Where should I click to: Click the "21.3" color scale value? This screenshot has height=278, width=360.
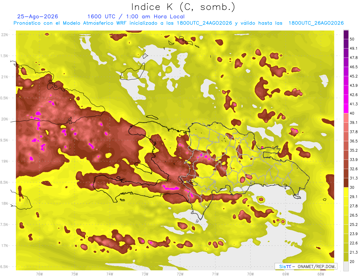click(354, 252)
